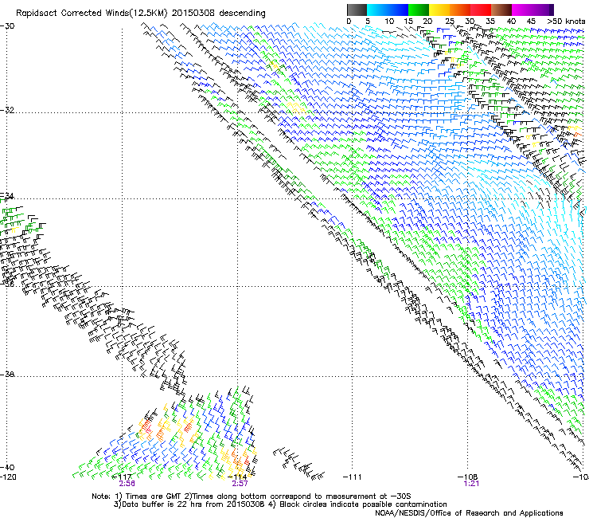
Task: Click the purple swath time 1:21
Action: pyautogui.click(x=471, y=484)
